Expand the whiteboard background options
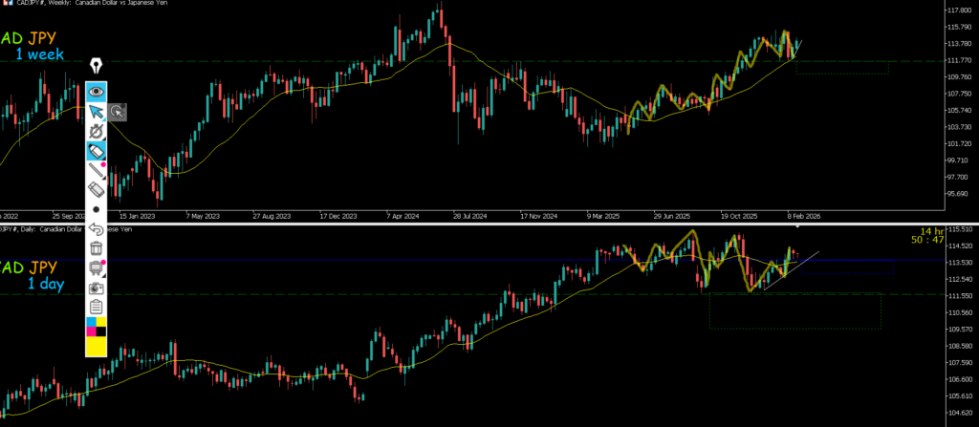The height and width of the screenshot is (427, 979). pyautogui.click(x=97, y=267)
